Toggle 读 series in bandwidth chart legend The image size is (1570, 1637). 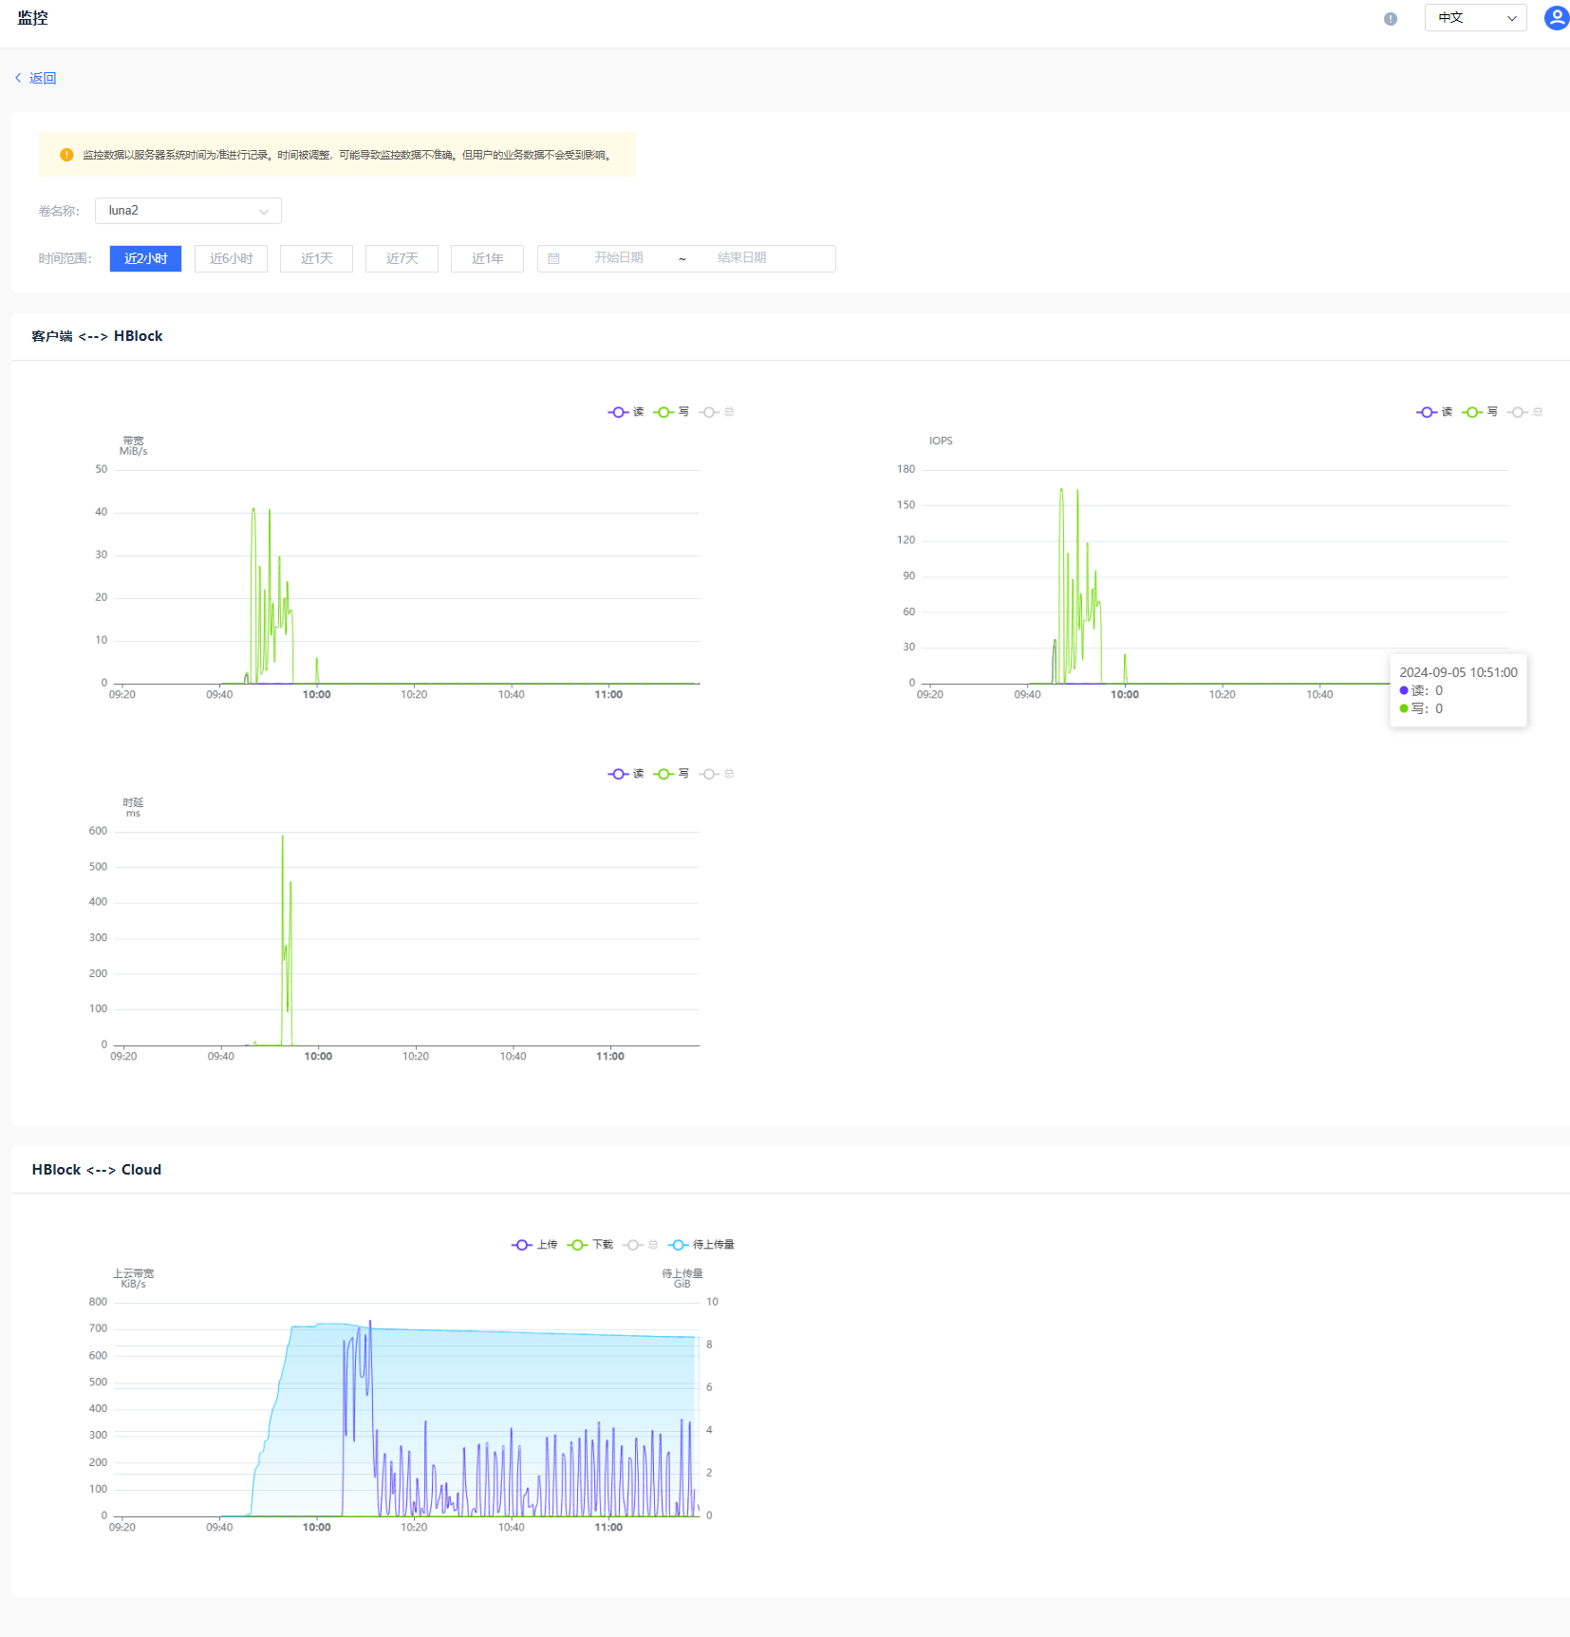click(626, 412)
